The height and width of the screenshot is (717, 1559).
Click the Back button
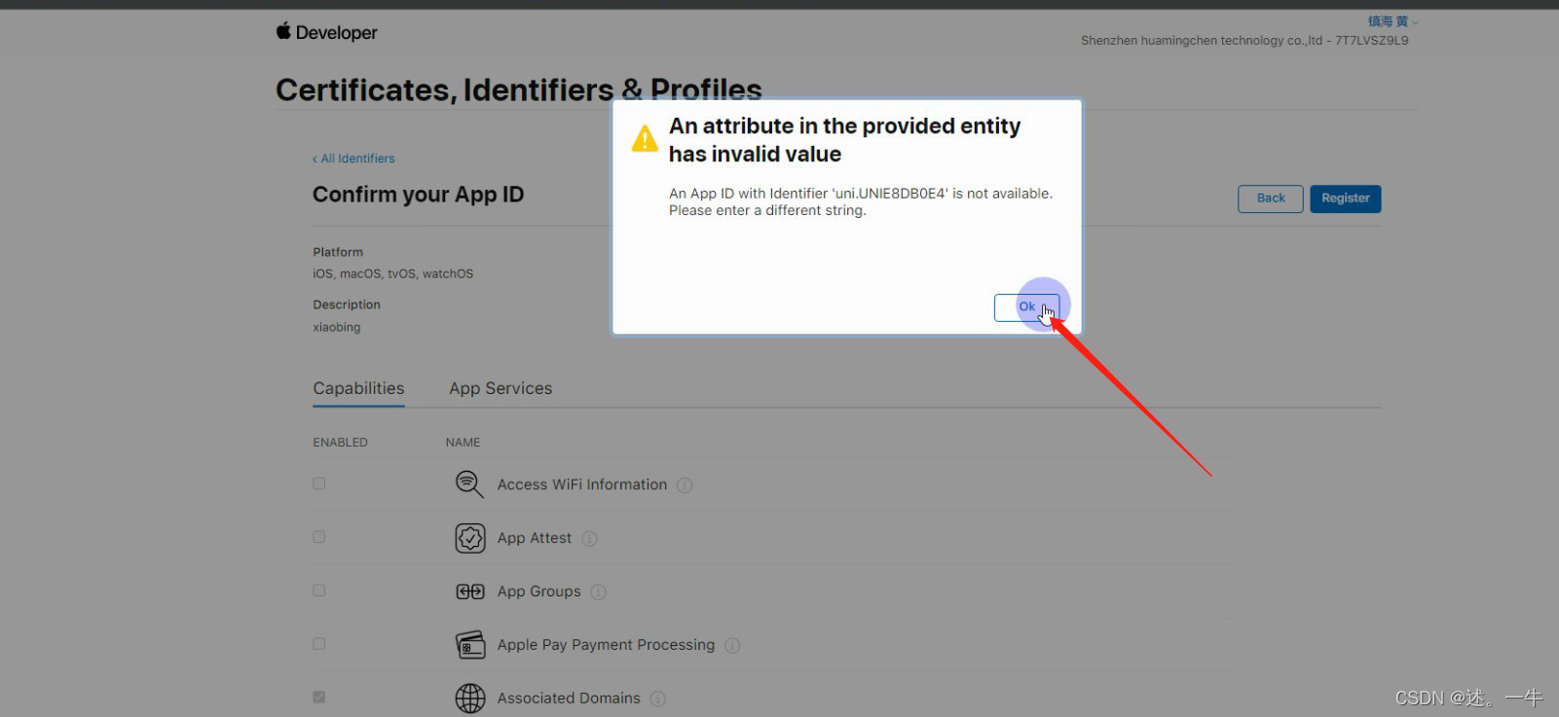pos(1270,198)
